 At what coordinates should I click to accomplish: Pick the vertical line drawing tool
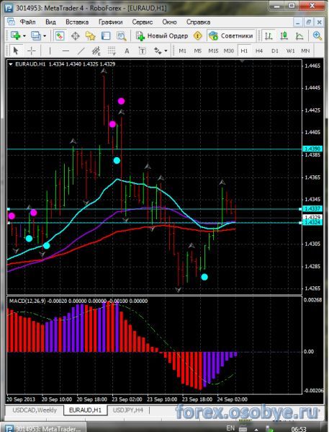pos(50,50)
